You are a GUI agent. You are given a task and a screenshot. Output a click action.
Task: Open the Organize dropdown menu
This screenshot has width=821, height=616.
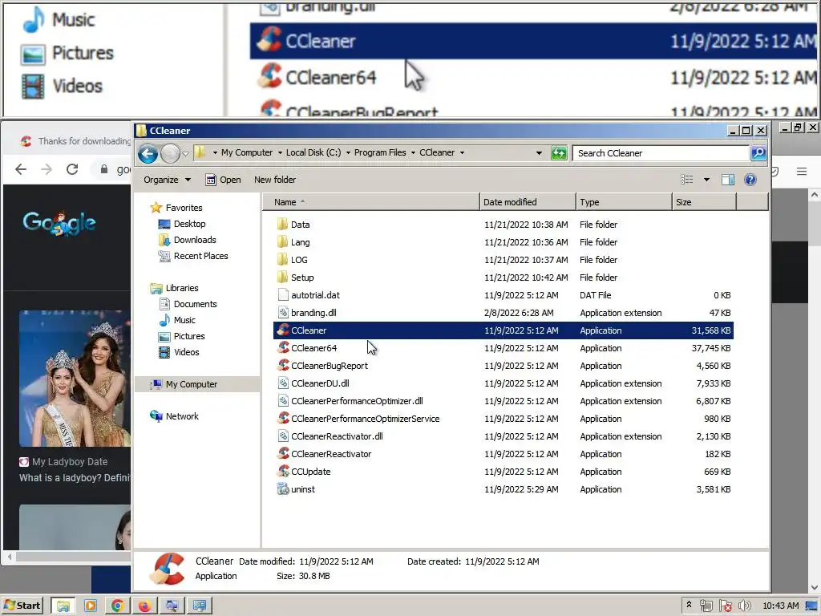[x=167, y=180]
